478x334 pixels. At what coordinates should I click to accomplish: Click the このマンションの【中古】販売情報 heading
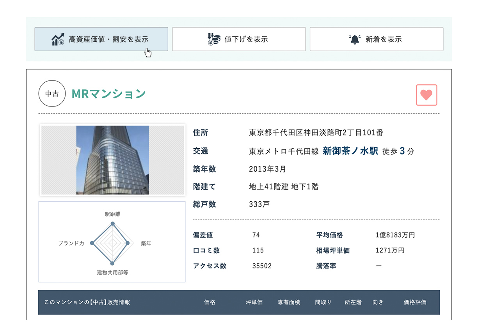pos(87,302)
